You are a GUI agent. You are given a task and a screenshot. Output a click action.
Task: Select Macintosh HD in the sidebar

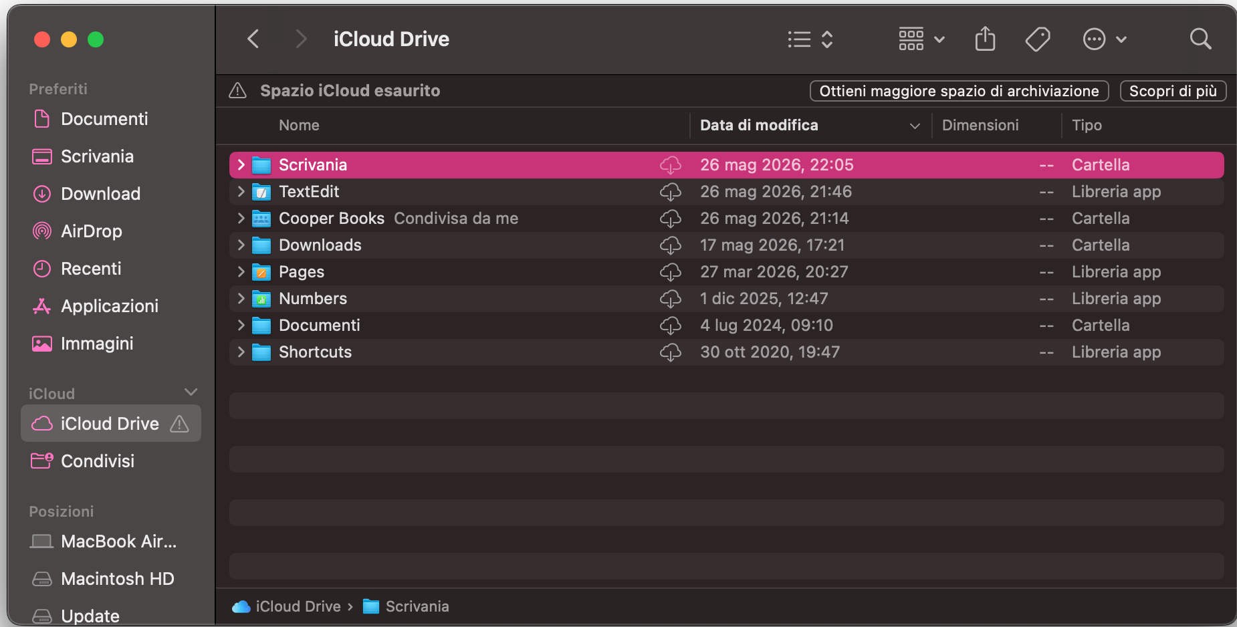click(111, 579)
